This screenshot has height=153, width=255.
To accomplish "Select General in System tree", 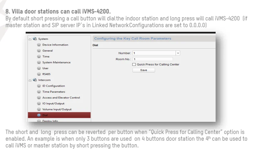I will point(47,51).
